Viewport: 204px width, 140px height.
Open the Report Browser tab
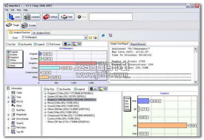pos(138,44)
